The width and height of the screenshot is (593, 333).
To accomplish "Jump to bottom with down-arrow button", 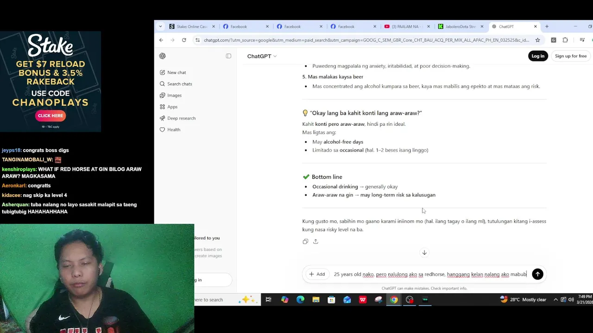I will coord(424,253).
